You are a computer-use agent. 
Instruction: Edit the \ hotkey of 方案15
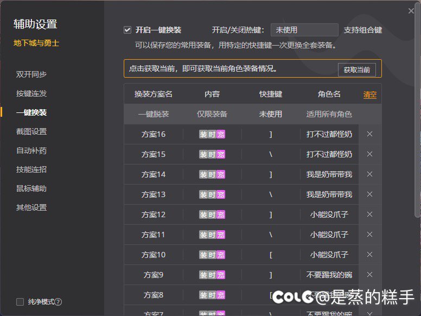271,154
